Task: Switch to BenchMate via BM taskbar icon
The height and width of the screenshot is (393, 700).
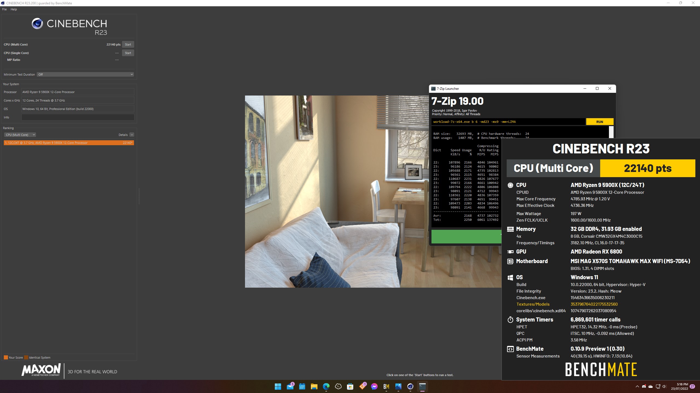Action: point(386,386)
